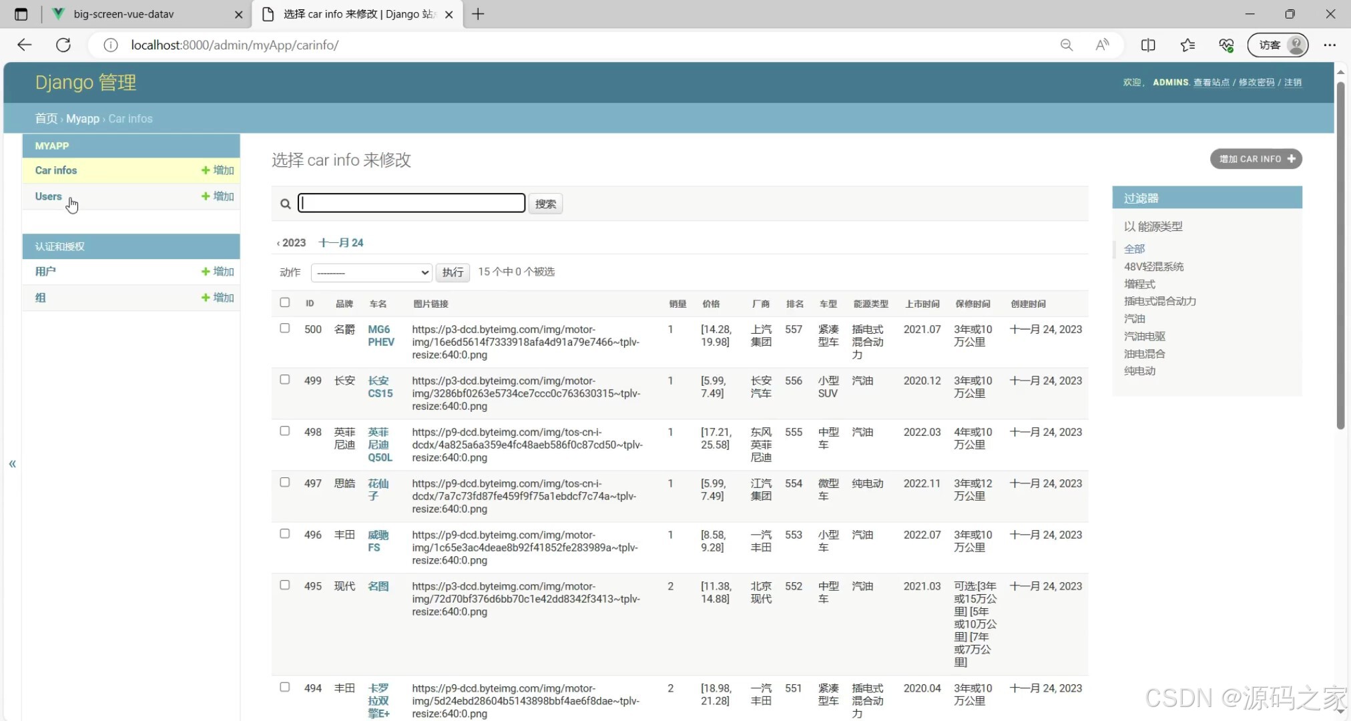Toggle select-all checkbox in table header
The width and height of the screenshot is (1351, 721).
click(285, 302)
